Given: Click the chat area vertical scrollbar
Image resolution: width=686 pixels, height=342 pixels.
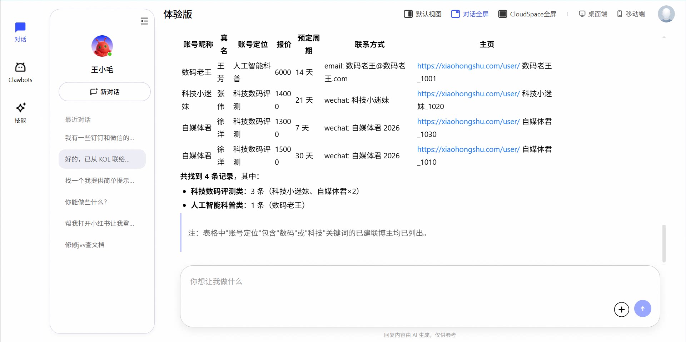Looking at the screenshot, I should [x=664, y=243].
